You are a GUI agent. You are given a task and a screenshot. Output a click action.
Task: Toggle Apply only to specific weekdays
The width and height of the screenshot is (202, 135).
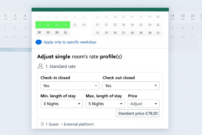pyautogui.click(x=39, y=42)
